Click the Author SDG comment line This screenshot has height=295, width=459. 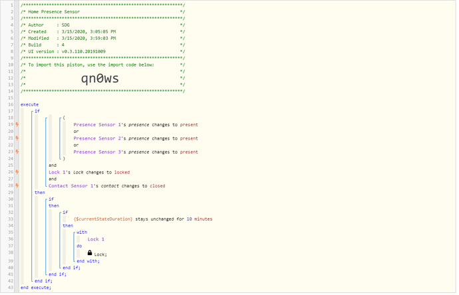[x=102, y=25]
